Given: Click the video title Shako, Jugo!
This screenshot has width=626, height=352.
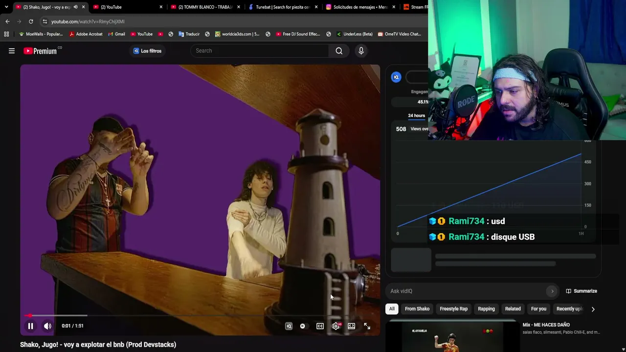Looking at the screenshot, I should [x=98, y=345].
